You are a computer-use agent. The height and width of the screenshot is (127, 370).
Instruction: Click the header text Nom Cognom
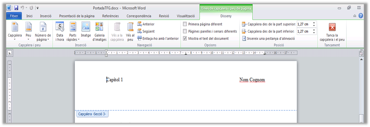[252, 80]
